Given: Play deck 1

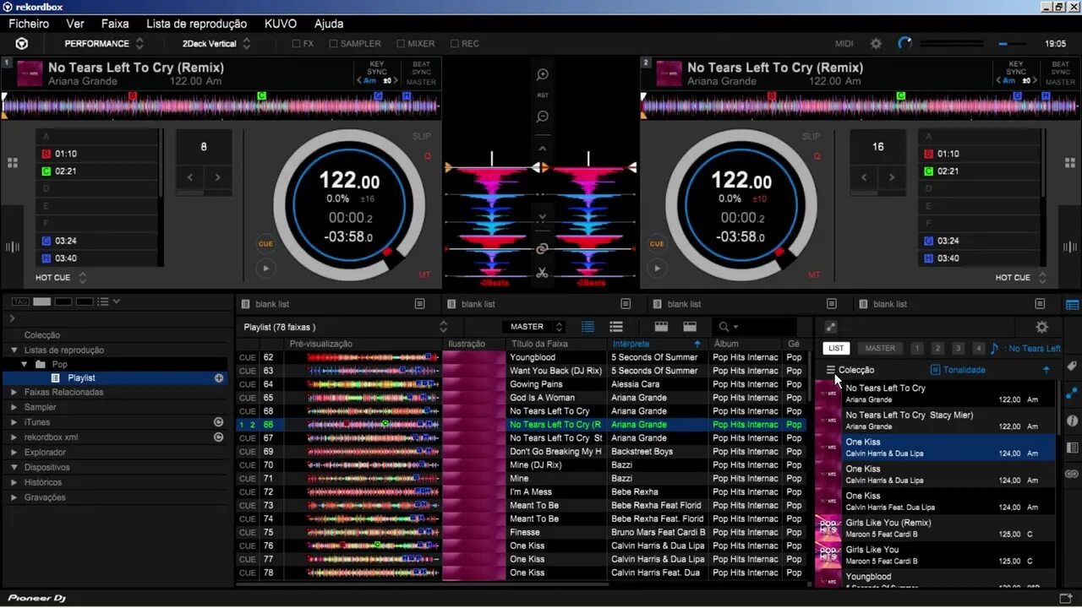Looking at the screenshot, I should pos(265,269).
